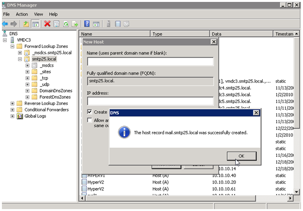303x211 pixels.
Task: Select Conditional Forwarders in the tree
Action: tap(47, 110)
